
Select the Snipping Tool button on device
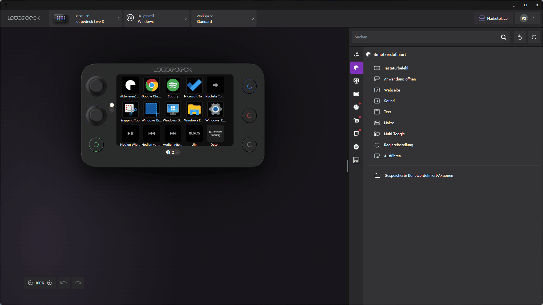130,109
